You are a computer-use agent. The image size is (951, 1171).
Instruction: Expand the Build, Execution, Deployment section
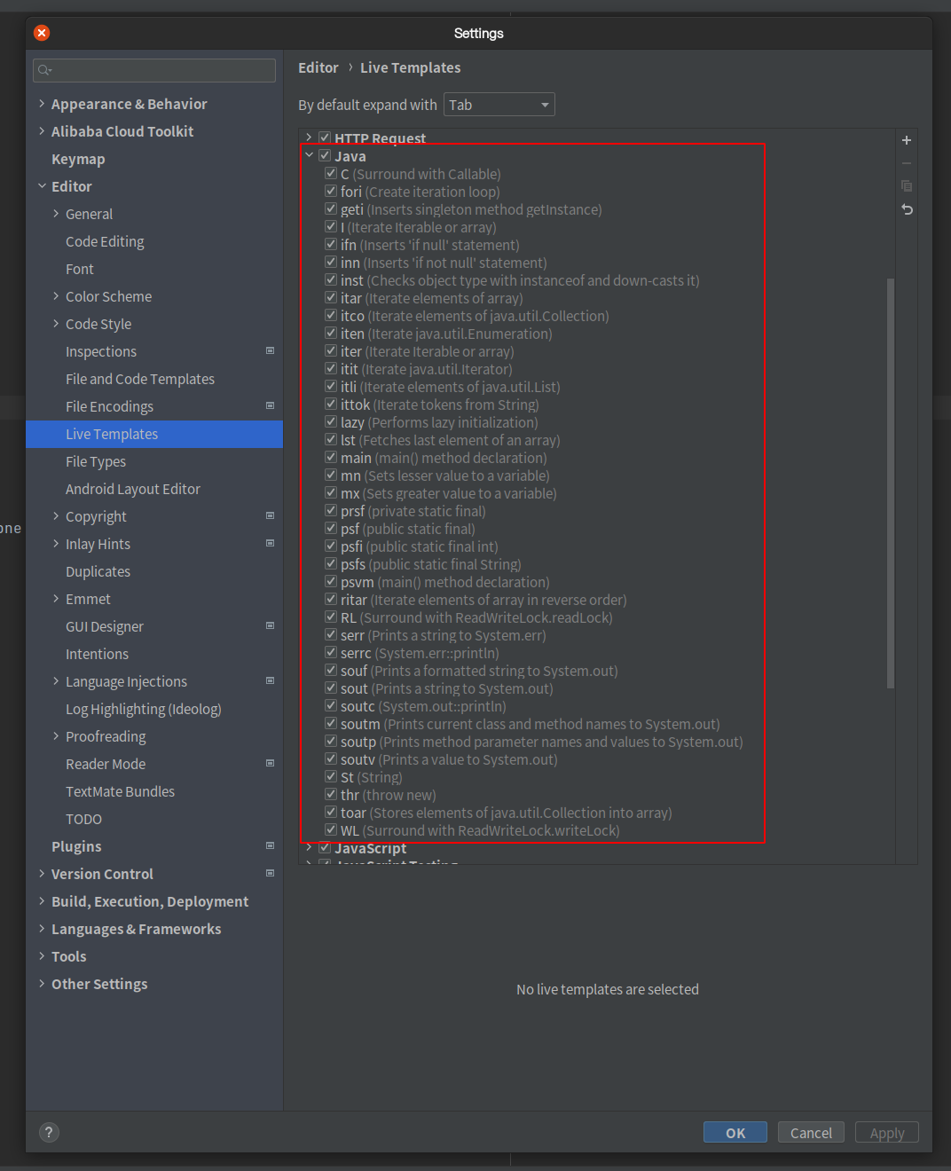coord(42,901)
